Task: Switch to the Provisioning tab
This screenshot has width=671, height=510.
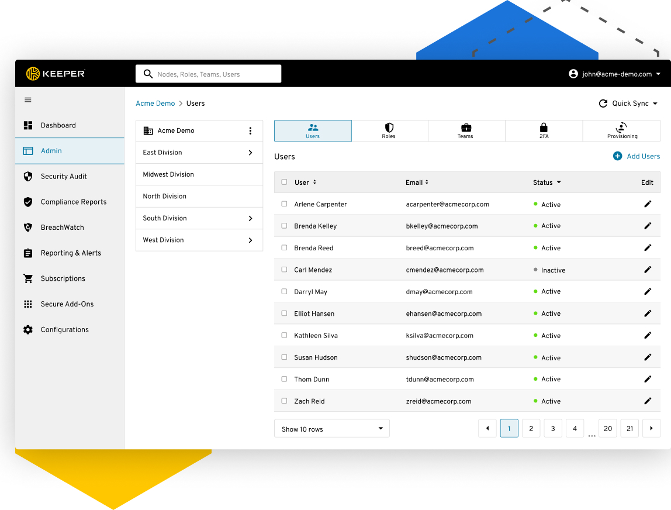Action: coord(621,131)
